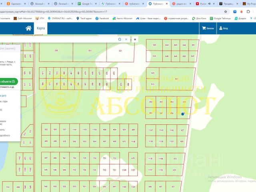This screenshot has width=256, height=192.
Task: Open the Google Таблицы bookmark
Action: 220,18
